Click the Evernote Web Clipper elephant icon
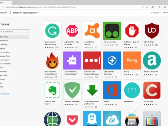Screen dimensions: 168x126 click(52, 90)
